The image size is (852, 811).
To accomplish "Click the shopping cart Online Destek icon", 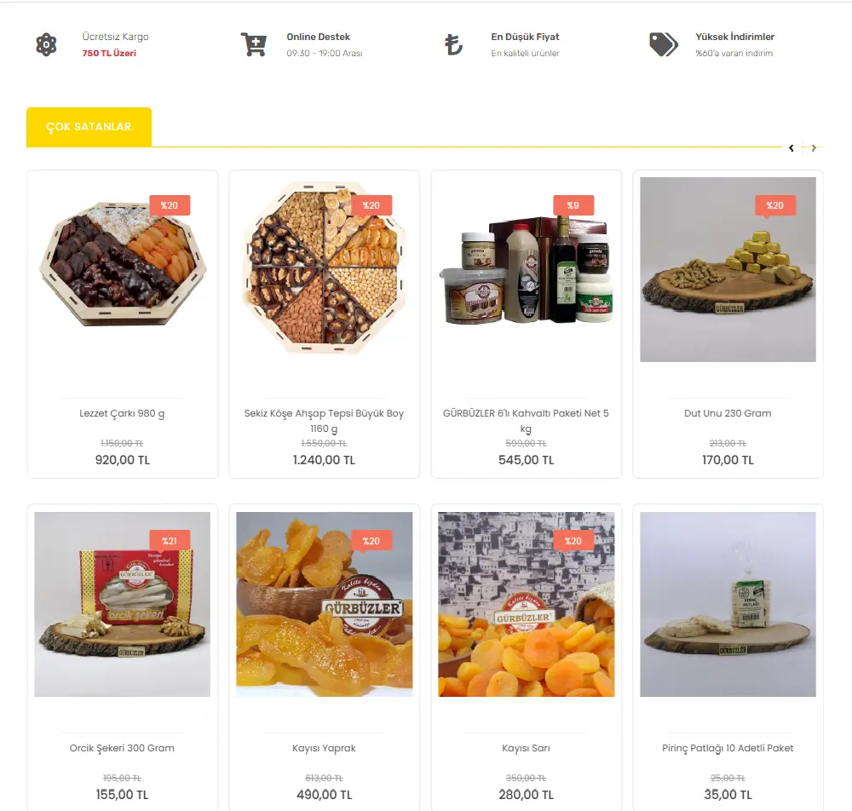I will 254,44.
